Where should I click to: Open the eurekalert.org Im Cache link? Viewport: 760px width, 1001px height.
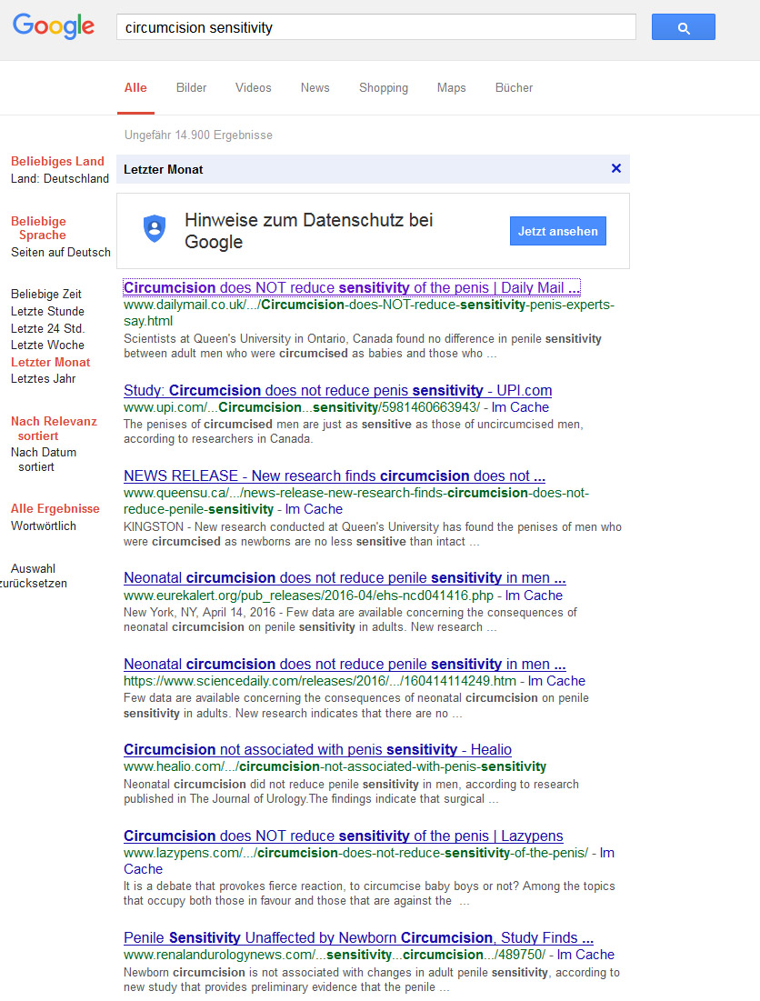(x=535, y=596)
